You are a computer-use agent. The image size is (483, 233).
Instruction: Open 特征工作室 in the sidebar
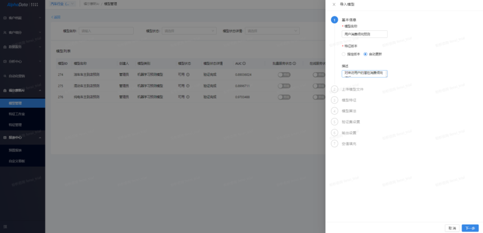point(17,114)
